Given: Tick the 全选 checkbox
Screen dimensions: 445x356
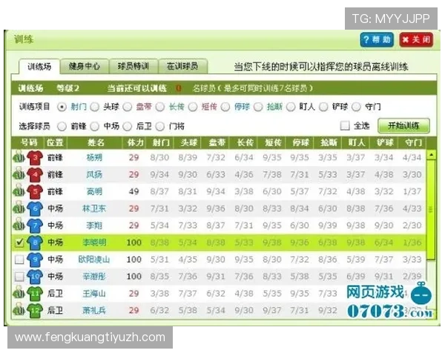Looking at the screenshot, I should pyautogui.click(x=345, y=125).
